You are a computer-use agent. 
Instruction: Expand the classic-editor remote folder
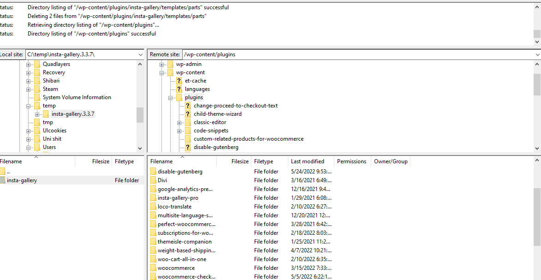coord(179,122)
